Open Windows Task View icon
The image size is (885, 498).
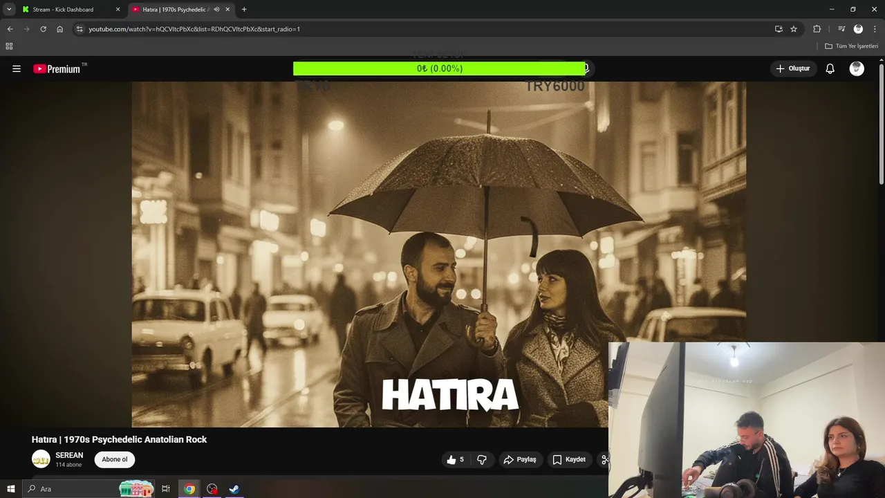point(166,489)
